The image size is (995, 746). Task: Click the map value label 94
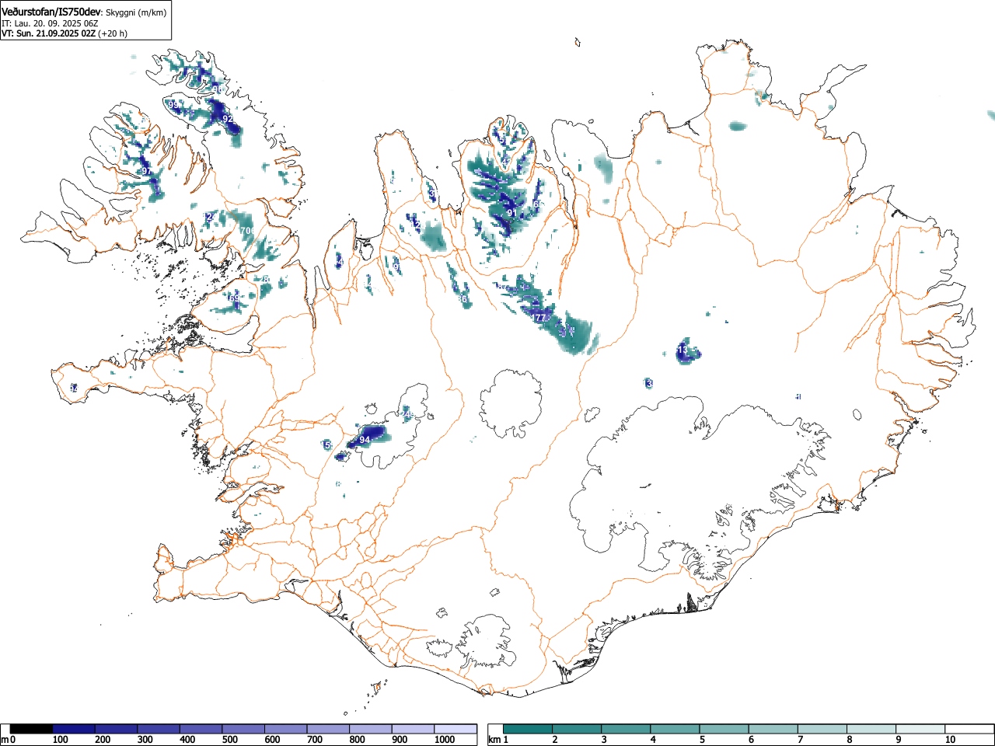click(x=365, y=440)
